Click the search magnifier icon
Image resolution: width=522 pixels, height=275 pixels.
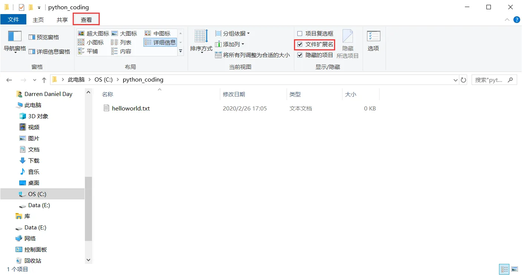(511, 80)
